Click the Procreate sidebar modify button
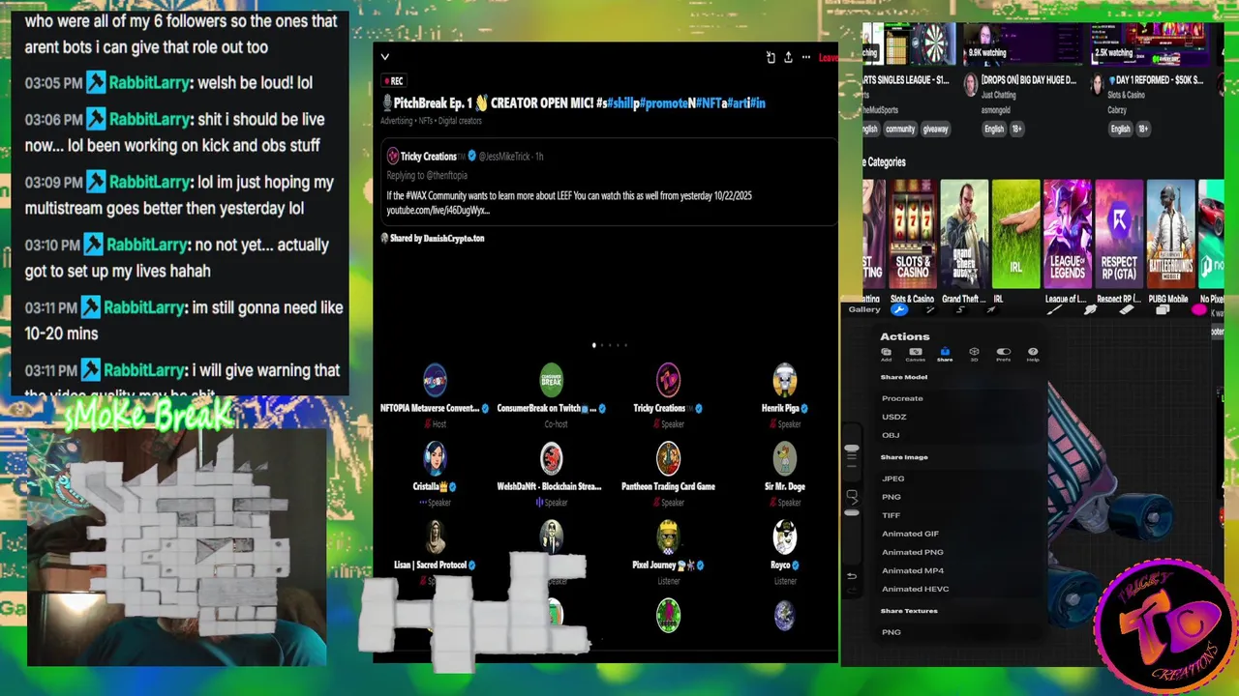 [x=852, y=496]
